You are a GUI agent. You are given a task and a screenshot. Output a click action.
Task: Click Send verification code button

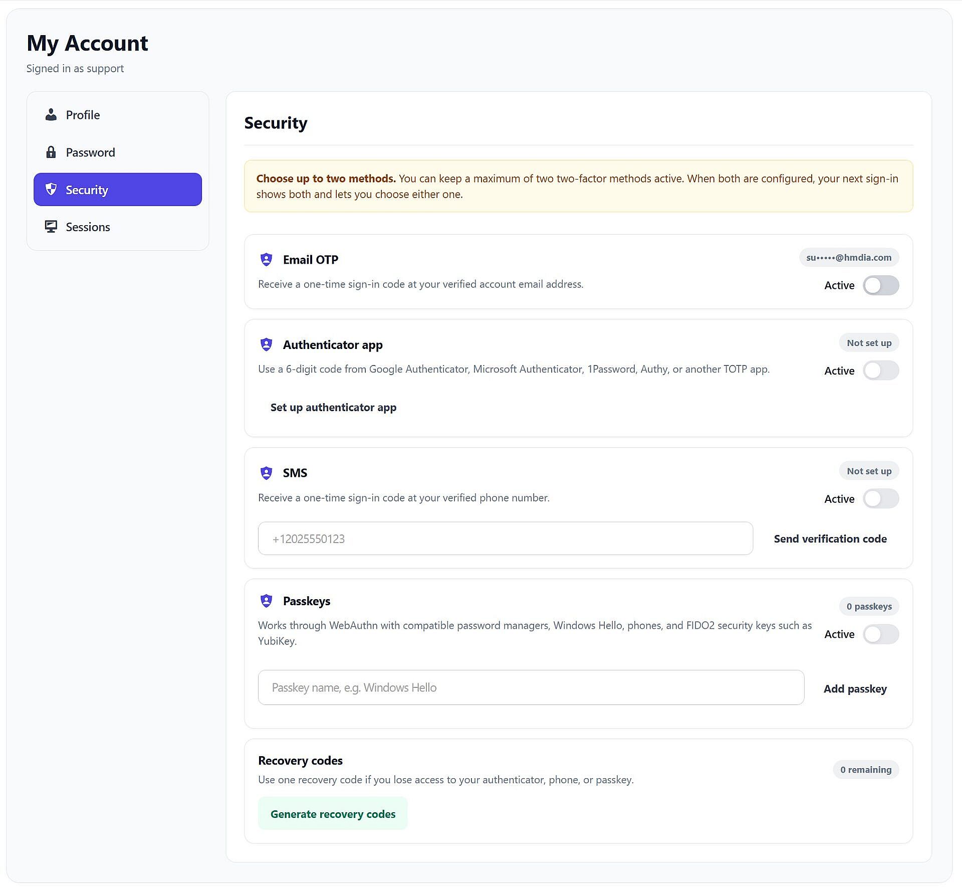(x=830, y=539)
